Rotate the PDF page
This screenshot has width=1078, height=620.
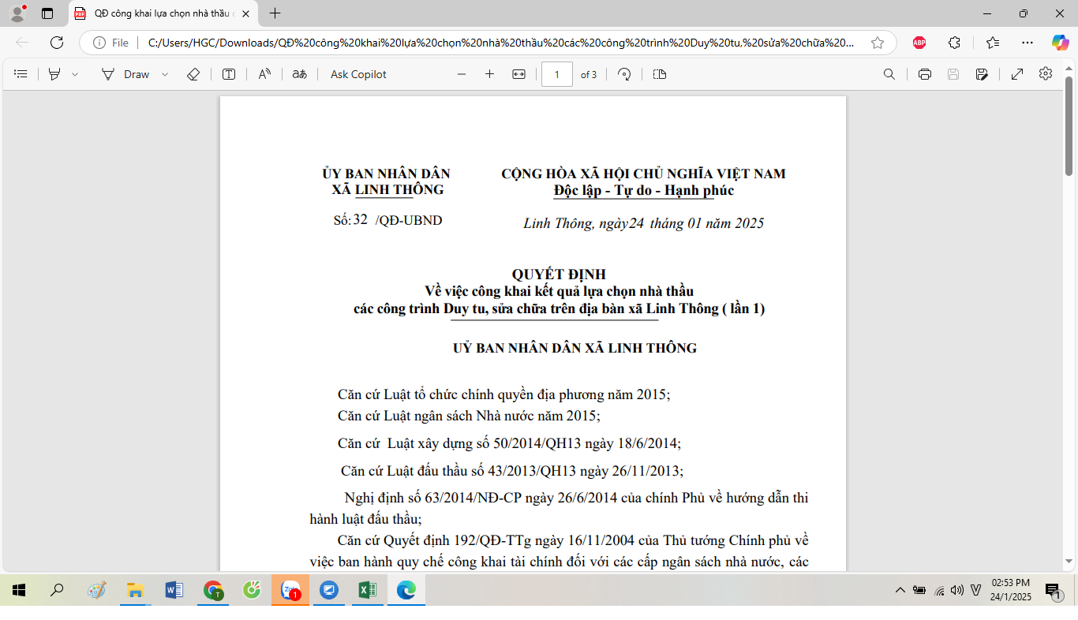pyautogui.click(x=624, y=74)
